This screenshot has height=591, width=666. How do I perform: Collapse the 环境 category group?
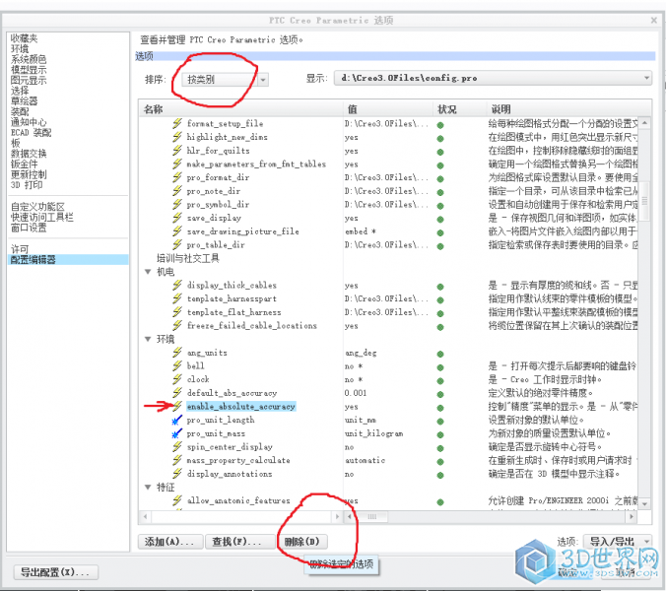coord(148,339)
